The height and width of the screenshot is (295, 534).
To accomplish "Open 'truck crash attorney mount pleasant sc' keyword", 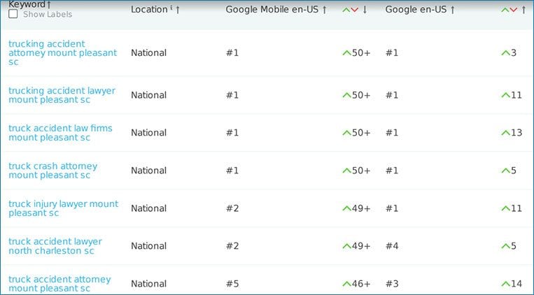I will (x=52, y=171).
